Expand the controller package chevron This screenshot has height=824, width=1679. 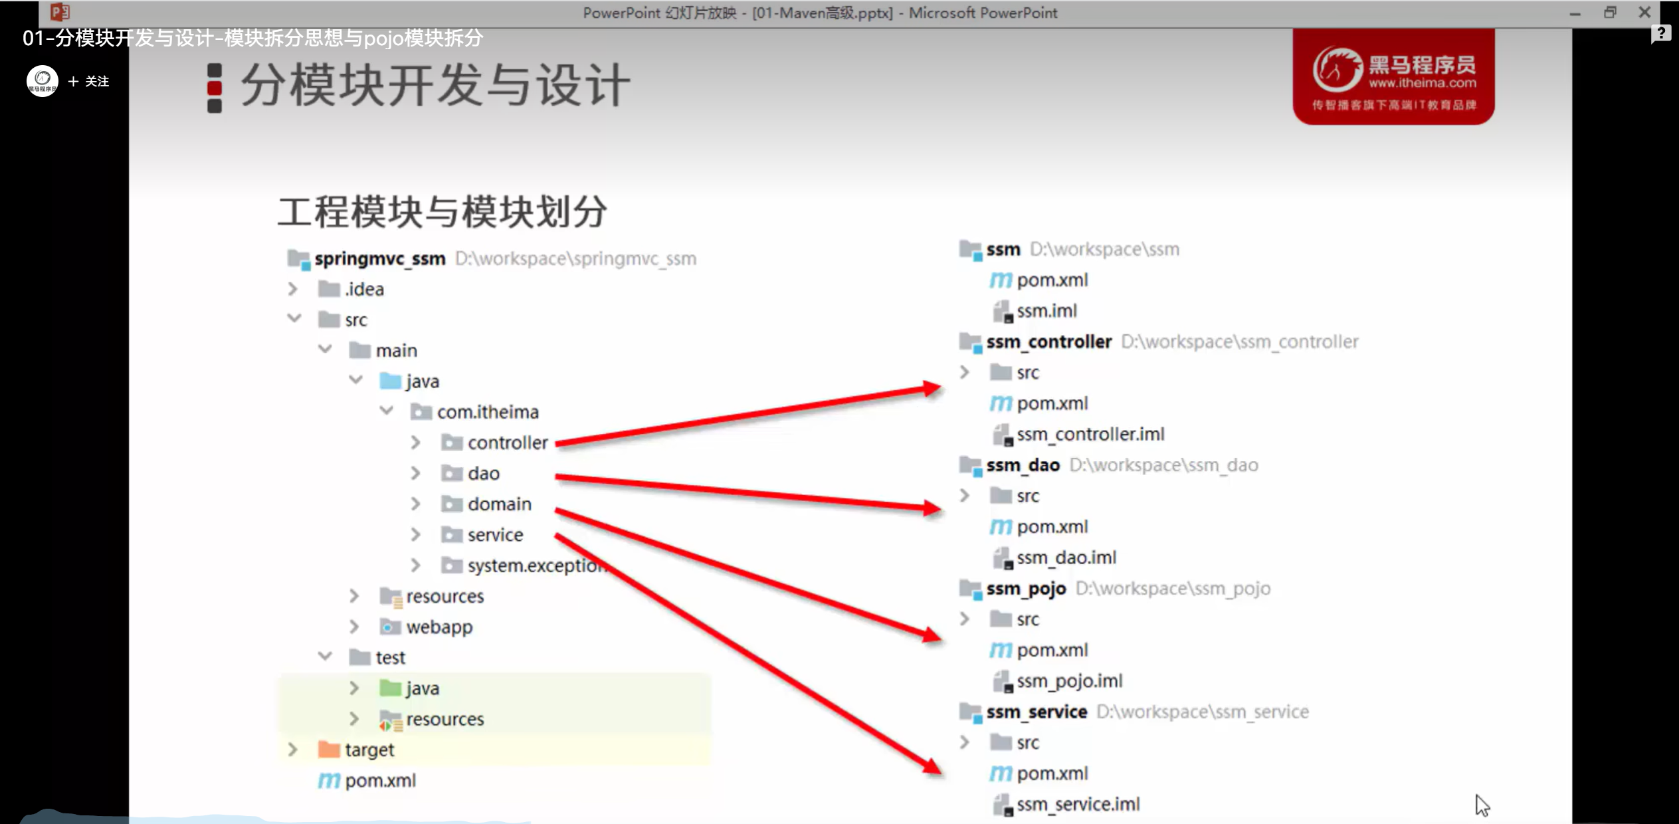[415, 443]
